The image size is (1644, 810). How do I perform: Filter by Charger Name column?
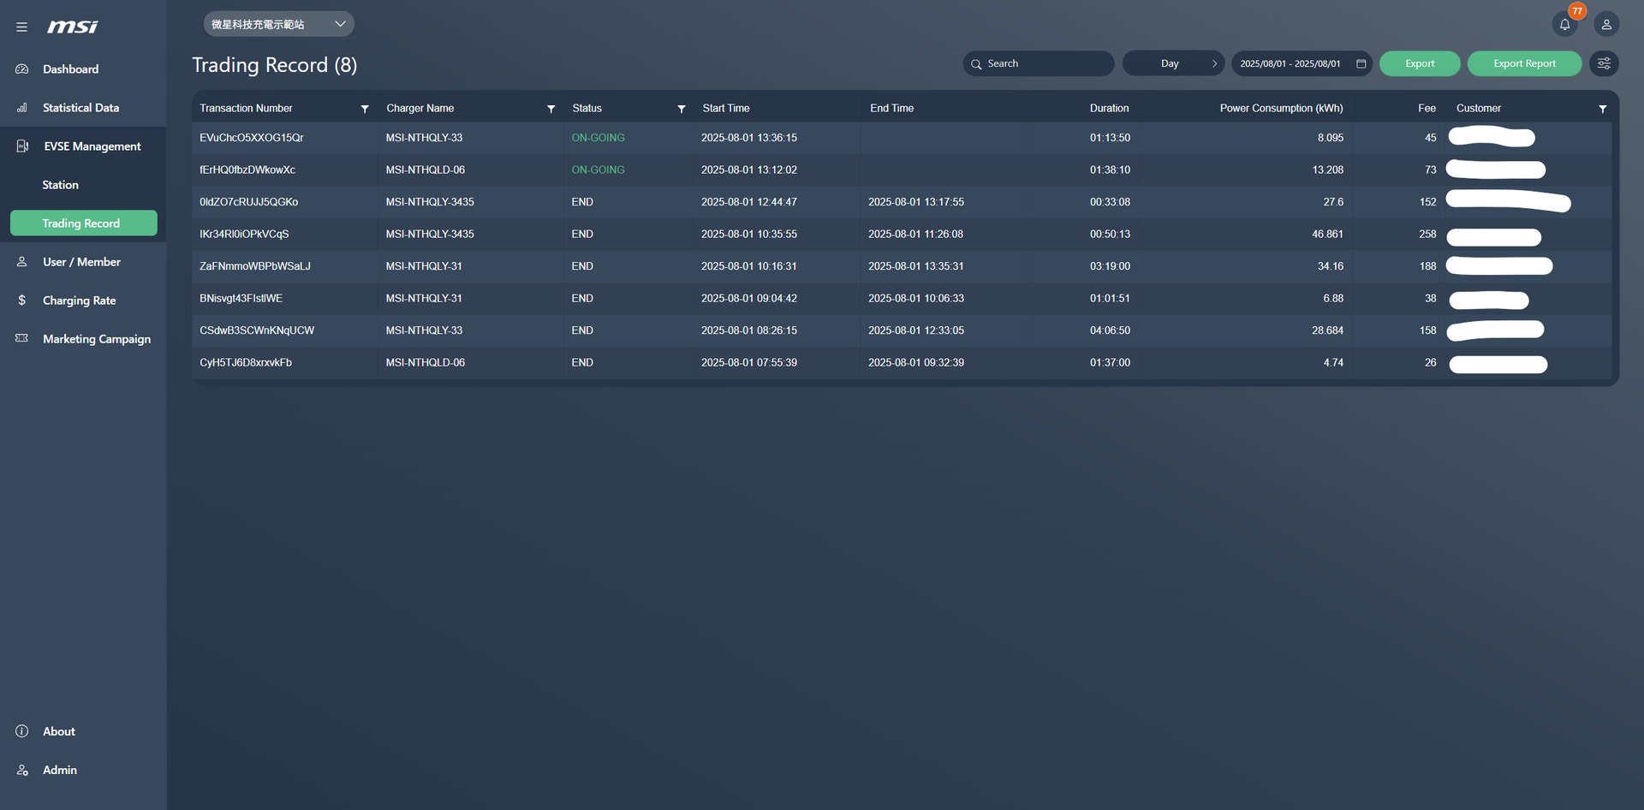[x=551, y=109]
